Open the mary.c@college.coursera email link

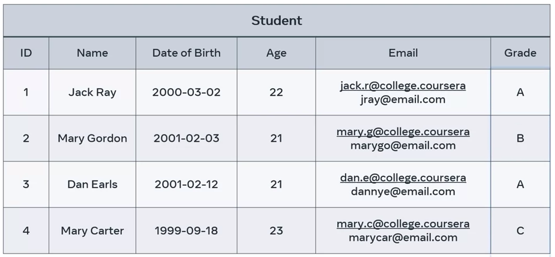[403, 224]
